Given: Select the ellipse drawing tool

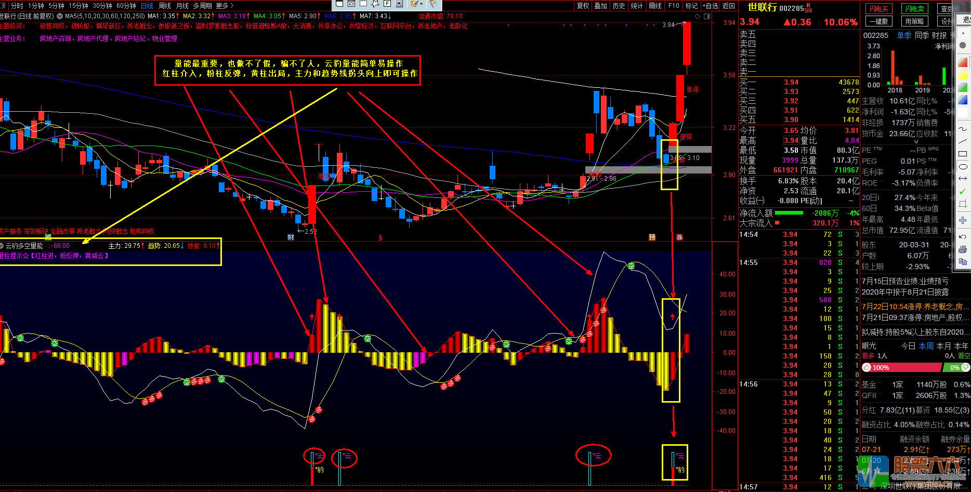Looking at the screenshot, I should (x=963, y=166).
